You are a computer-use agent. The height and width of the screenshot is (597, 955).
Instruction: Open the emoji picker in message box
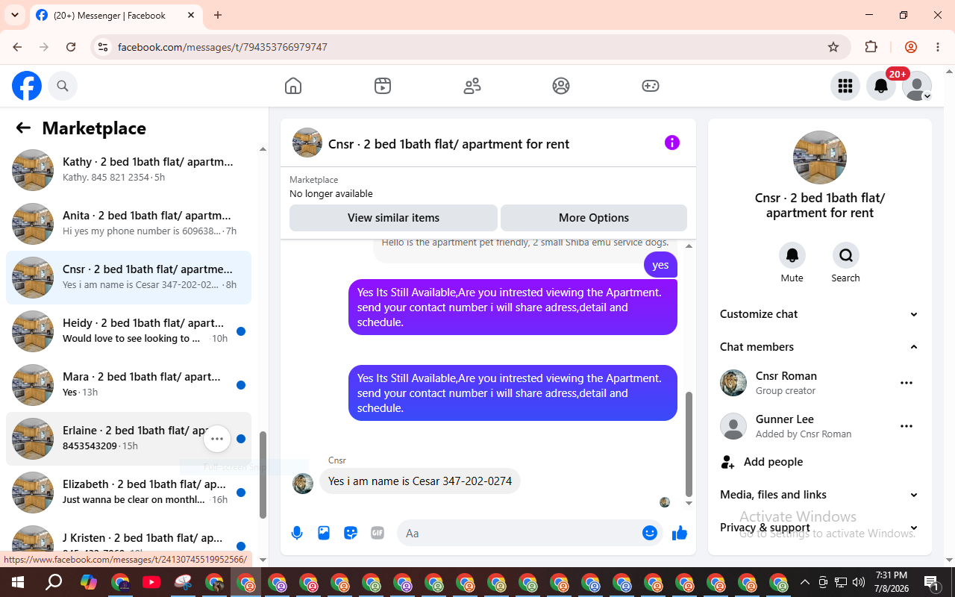tap(650, 533)
